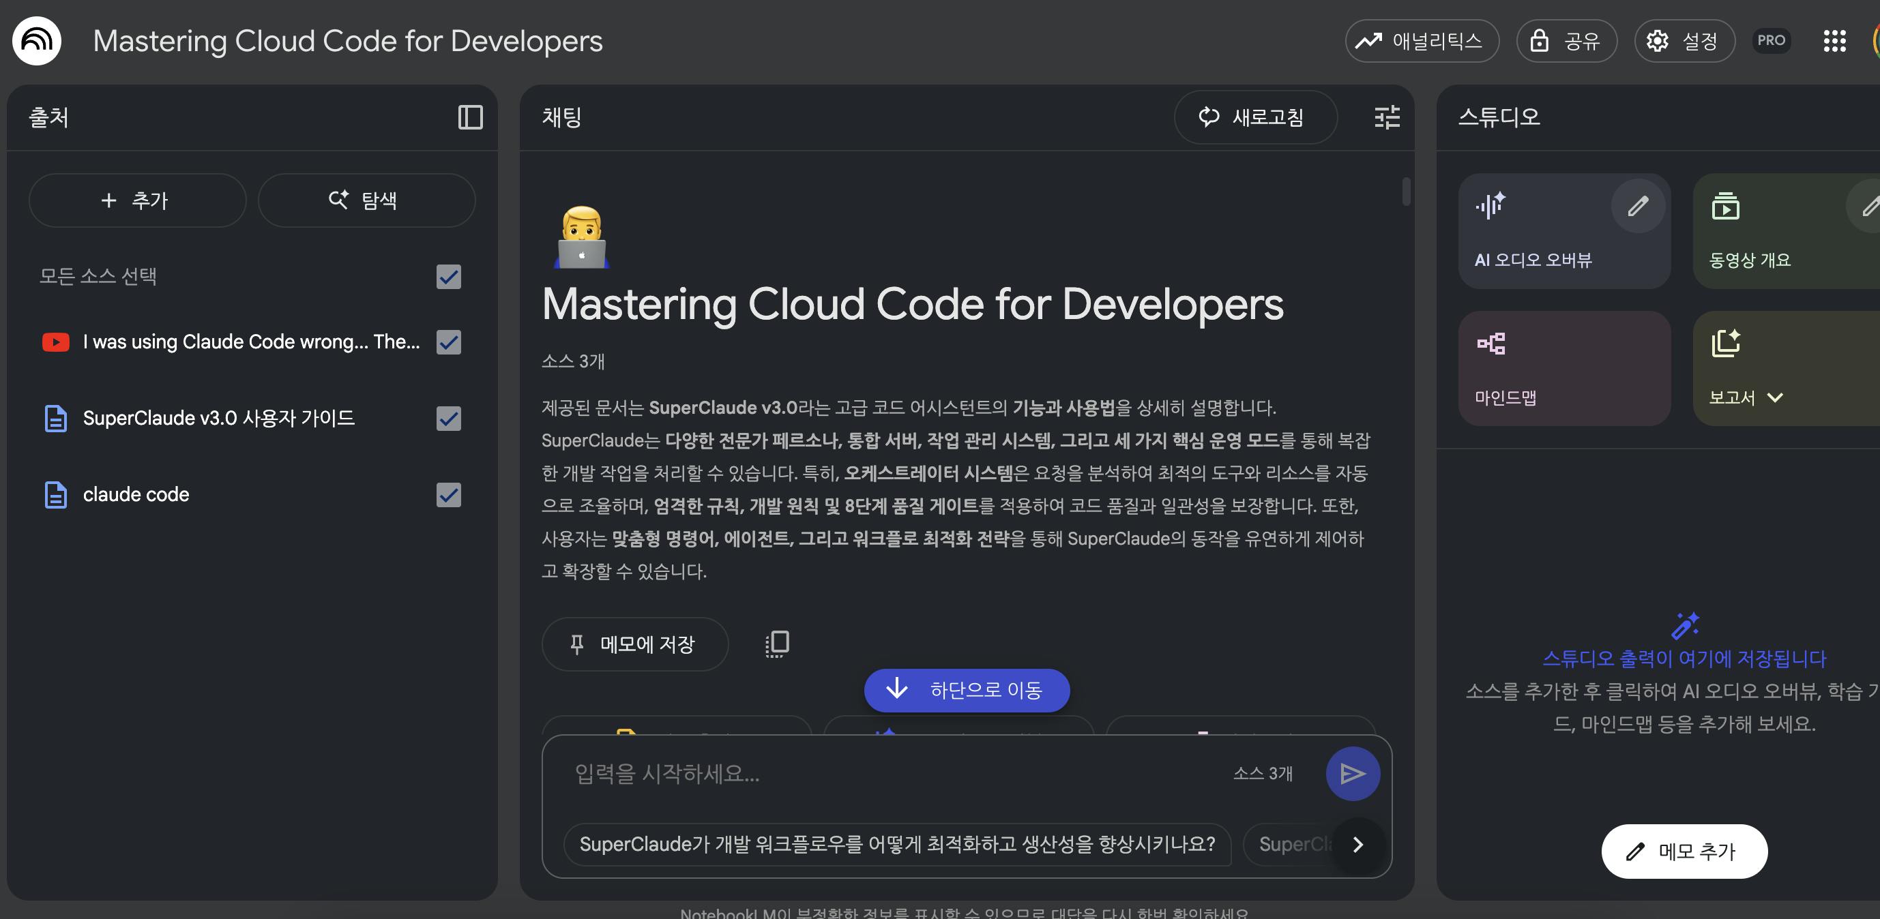Screen dimensions: 1880x919
Task: Click the 탐색 discover sources button
Action: click(x=366, y=200)
